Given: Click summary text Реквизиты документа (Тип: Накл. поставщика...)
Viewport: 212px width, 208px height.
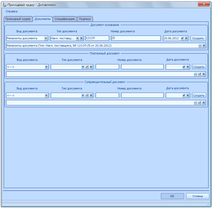Looking at the screenshot, I should [x=59, y=46].
